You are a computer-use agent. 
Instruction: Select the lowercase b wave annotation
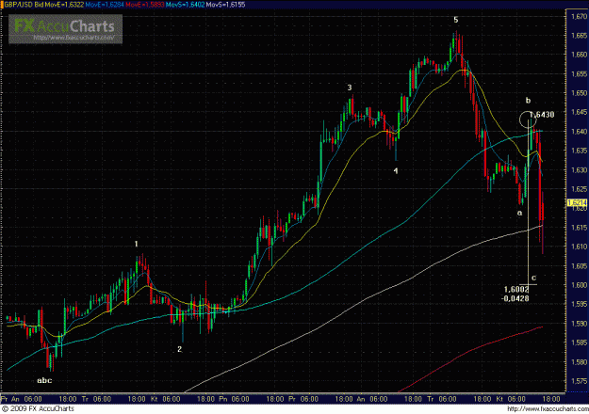tap(528, 100)
